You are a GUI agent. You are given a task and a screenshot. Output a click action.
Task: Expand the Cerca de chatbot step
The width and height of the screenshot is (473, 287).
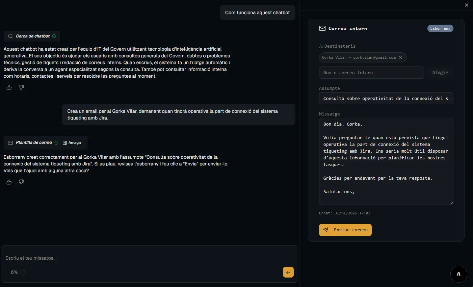[x=32, y=36]
